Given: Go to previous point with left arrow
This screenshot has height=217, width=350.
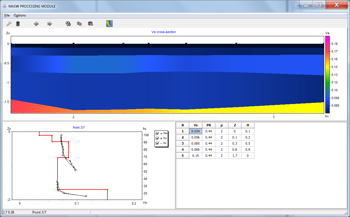Looking at the screenshot, I should tap(36, 24).
